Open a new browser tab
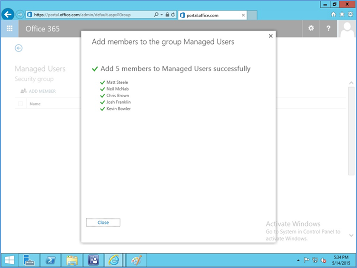357x268 pixels. [x=252, y=15]
